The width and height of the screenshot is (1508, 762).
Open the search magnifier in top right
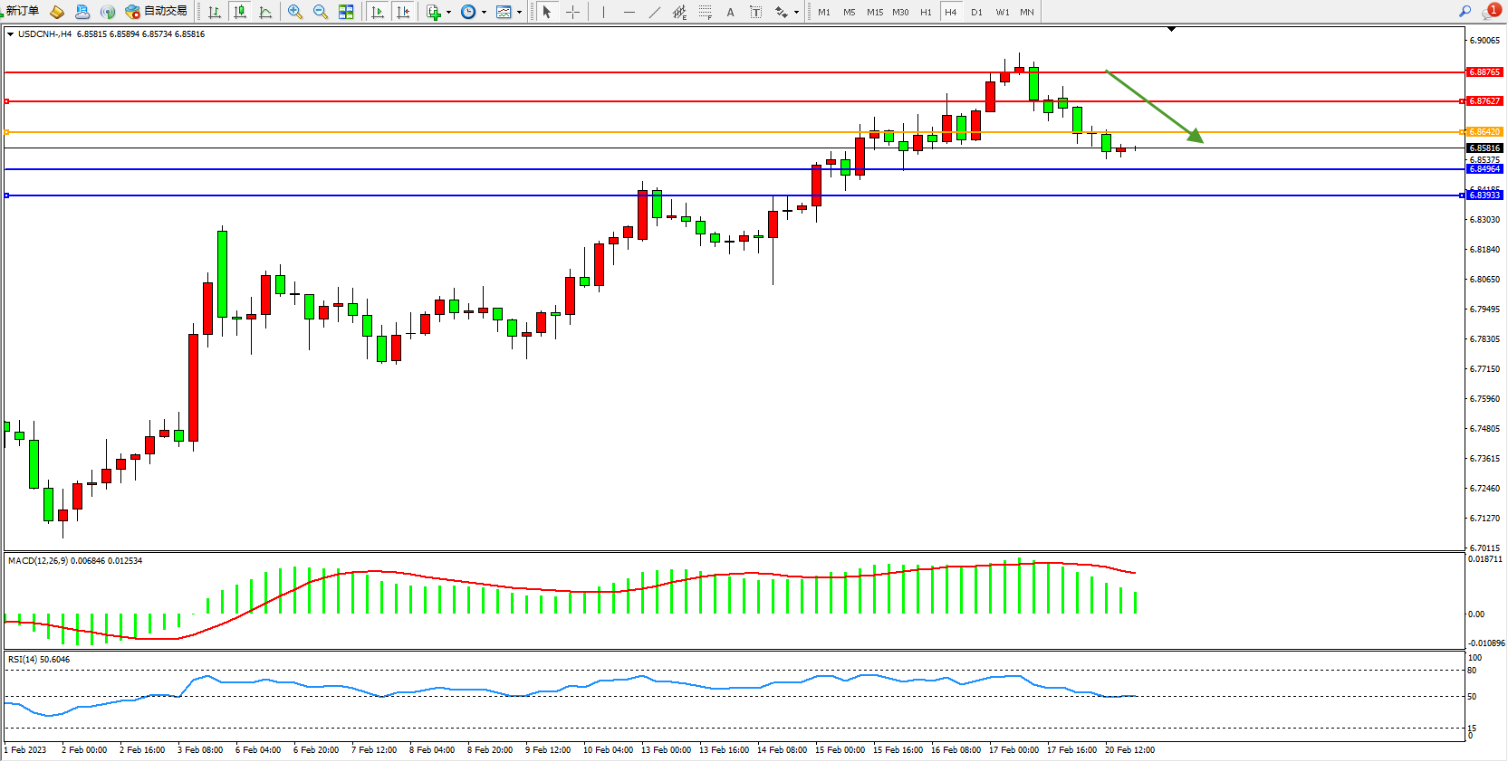pyautogui.click(x=1465, y=11)
